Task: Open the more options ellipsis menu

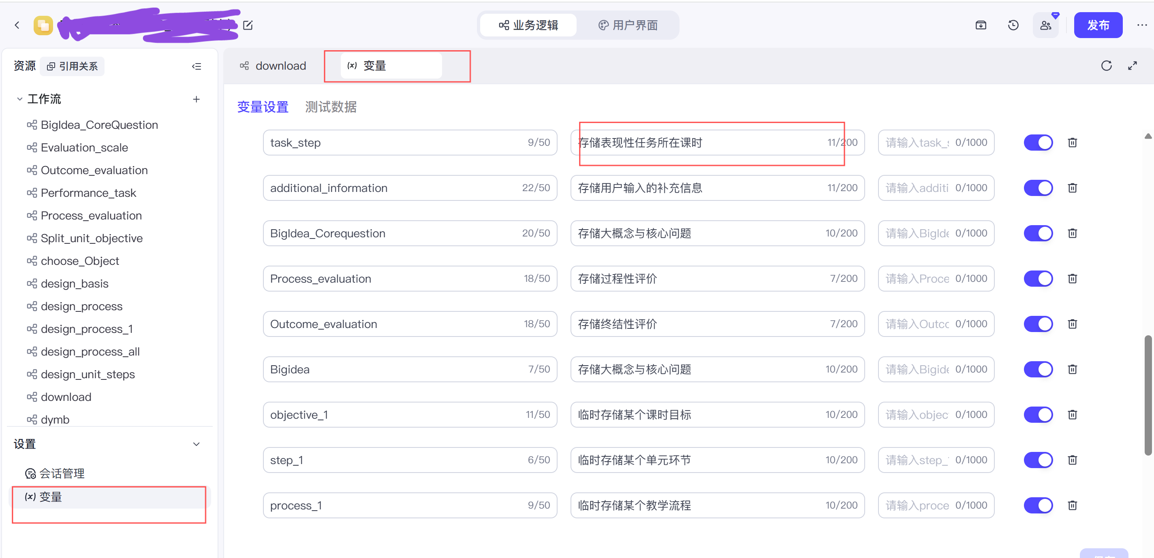Action: click(1141, 25)
